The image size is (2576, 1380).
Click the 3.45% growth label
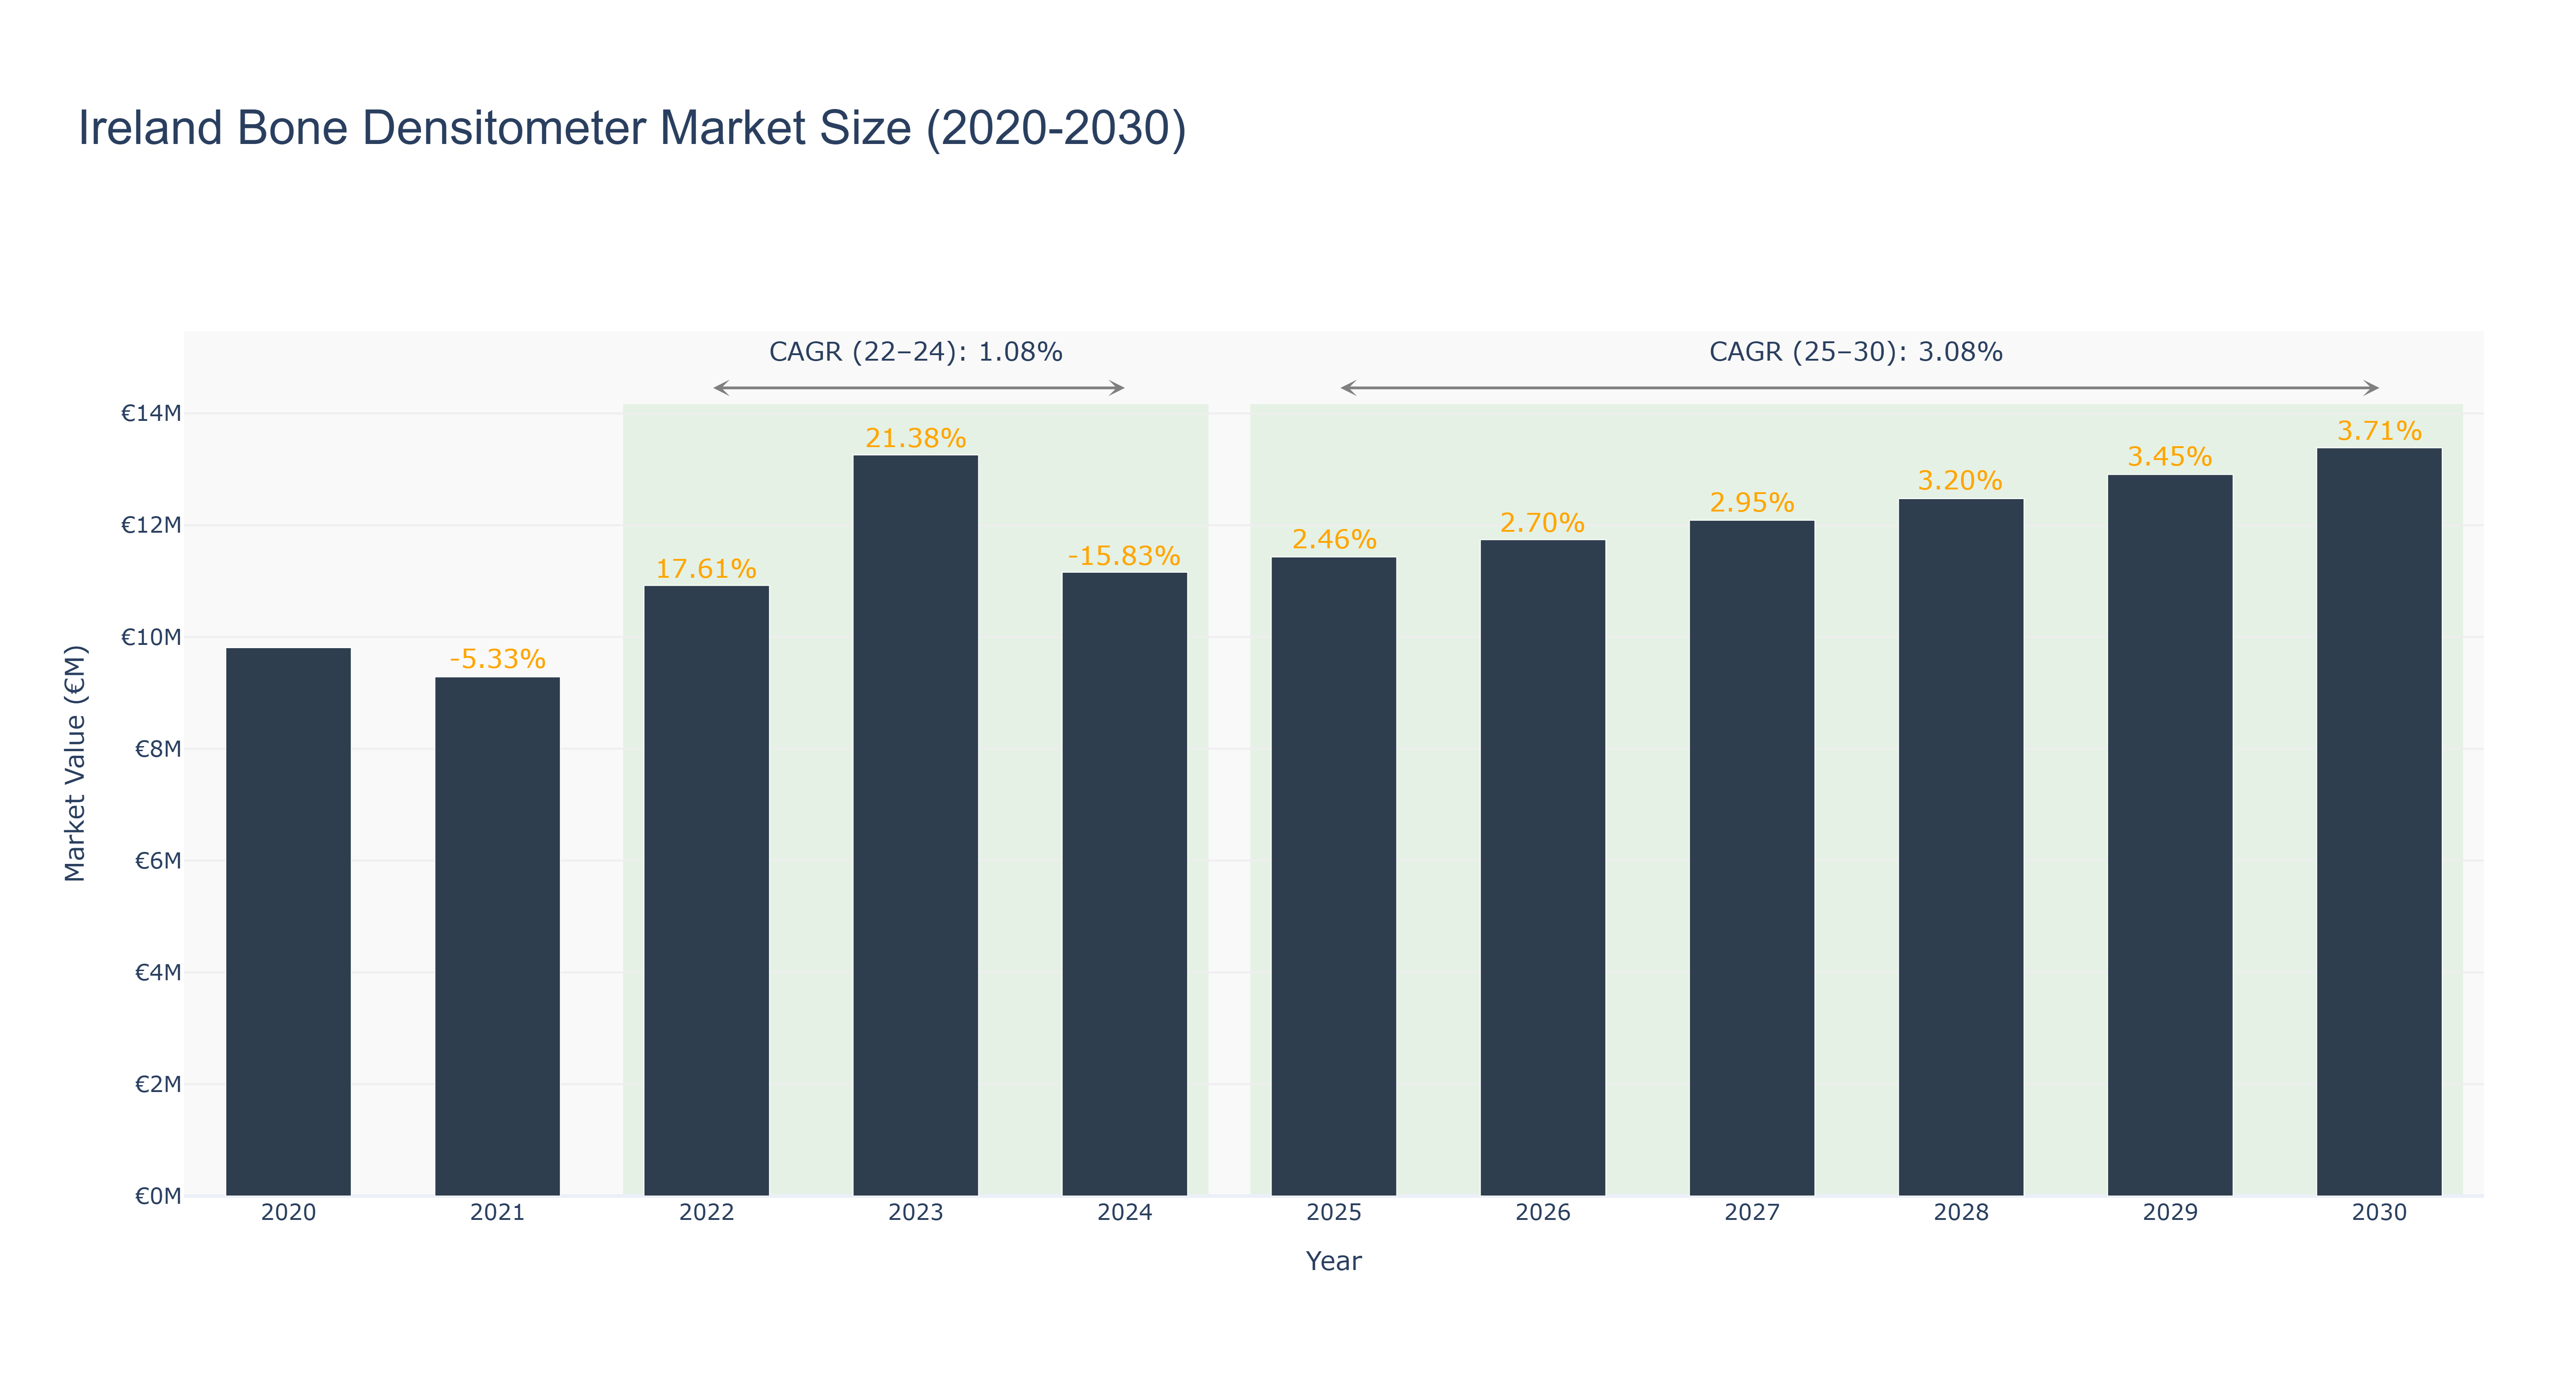click(2169, 456)
